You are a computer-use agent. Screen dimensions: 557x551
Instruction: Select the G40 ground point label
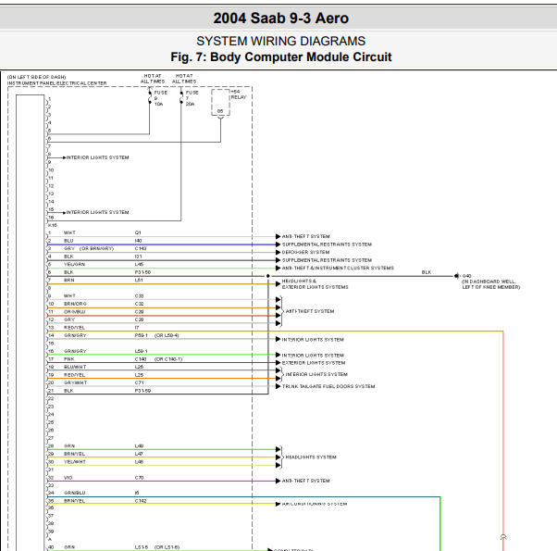point(466,276)
